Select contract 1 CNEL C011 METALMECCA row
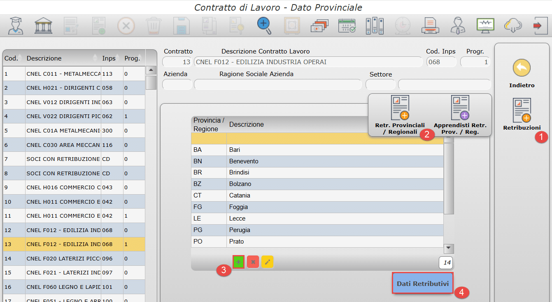The image size is (552, 302). pyautogui.click(x=74, y=74)
